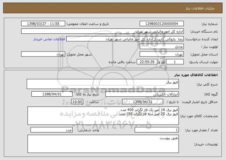
Task: Click the label گروه کالا
Action: pyautogui.click(x=211, y=94)
